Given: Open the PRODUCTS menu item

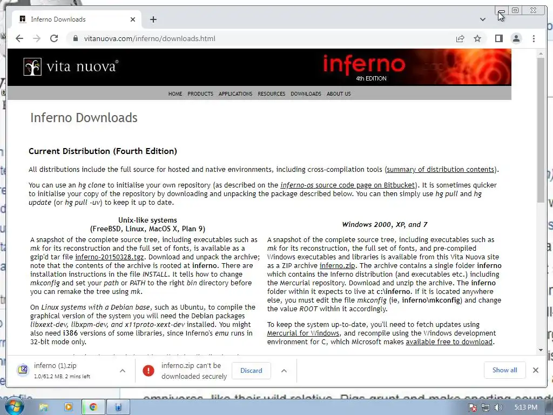Looking at the screenshot, I should tap(200, 94).
